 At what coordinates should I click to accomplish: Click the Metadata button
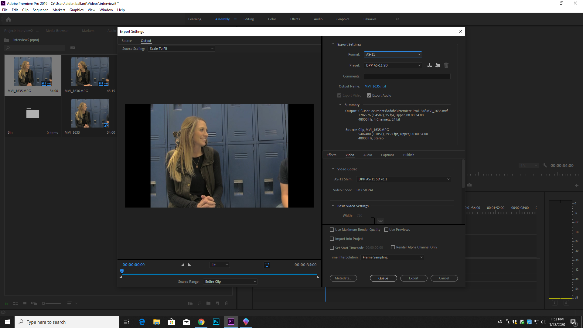343,278
